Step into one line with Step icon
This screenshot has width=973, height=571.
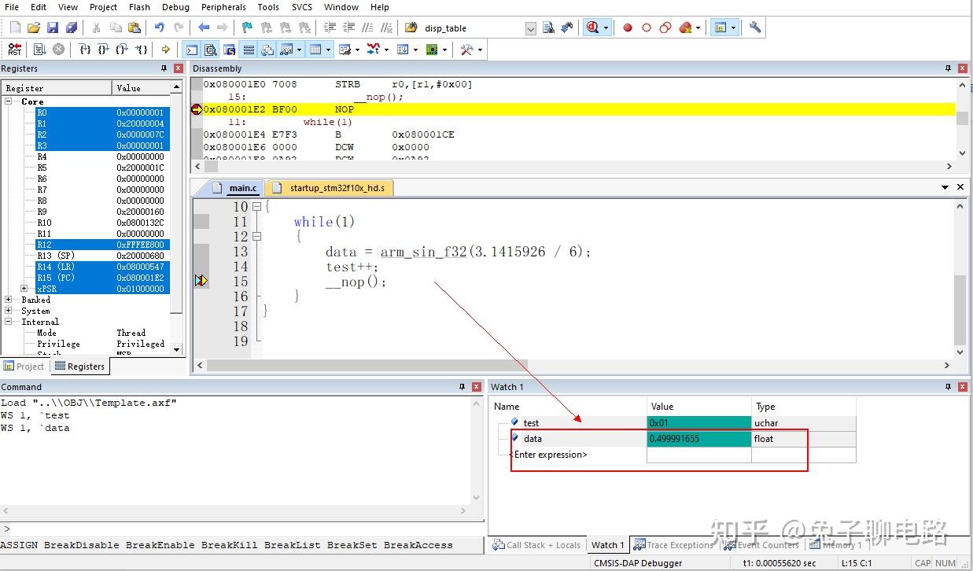click(85, 49)
